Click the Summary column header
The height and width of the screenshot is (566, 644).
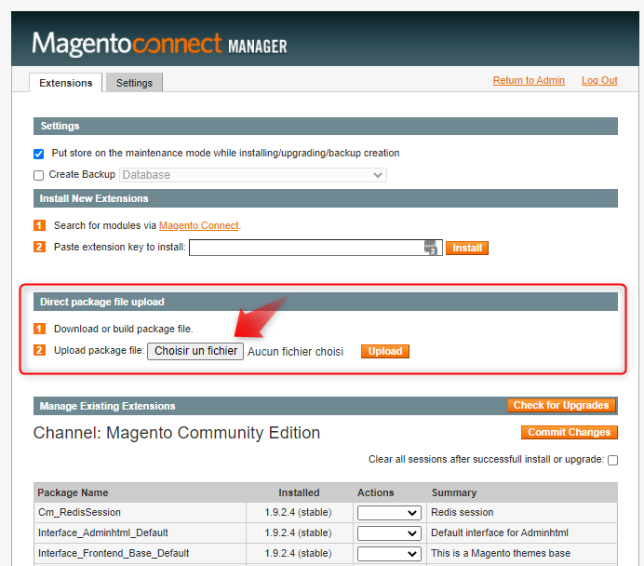pos(454,492)
